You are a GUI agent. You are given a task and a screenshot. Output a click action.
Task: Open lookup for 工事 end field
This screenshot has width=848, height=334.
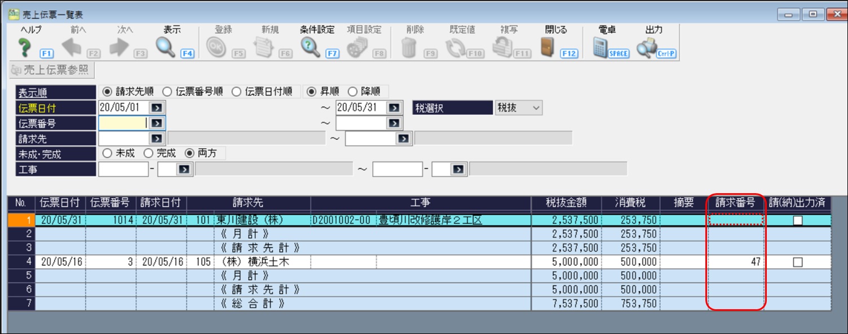(458, 169)
